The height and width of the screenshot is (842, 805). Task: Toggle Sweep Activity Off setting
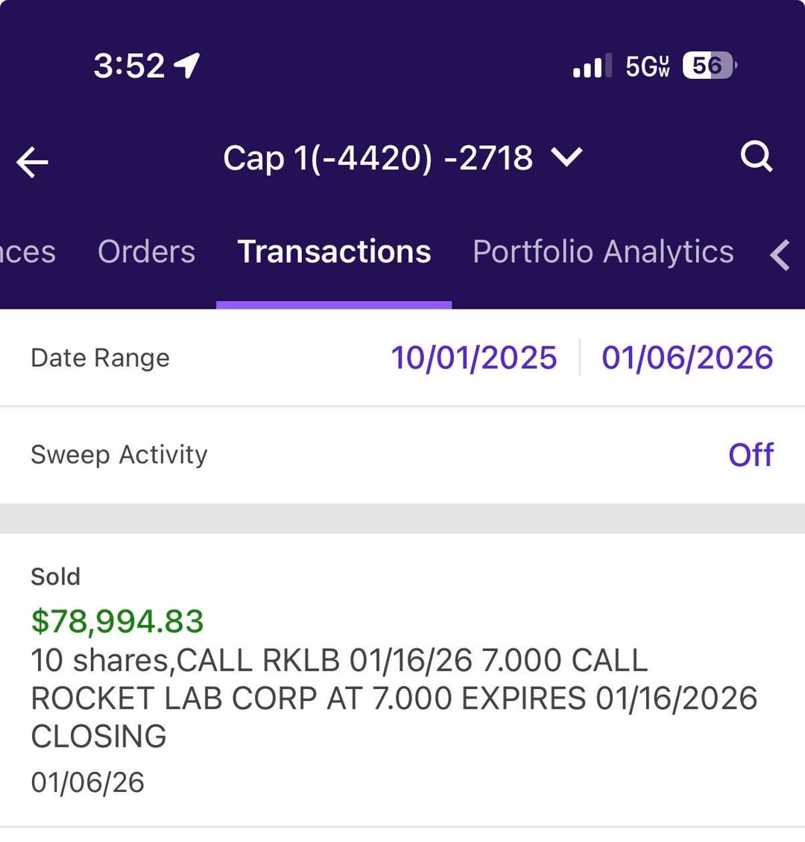pyautogui.click(x=751, y=455)
